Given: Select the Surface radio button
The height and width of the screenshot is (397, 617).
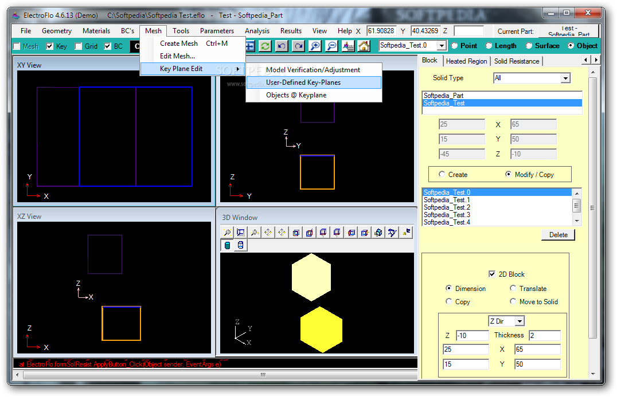Looking at the screenshot, I should 529,46.
